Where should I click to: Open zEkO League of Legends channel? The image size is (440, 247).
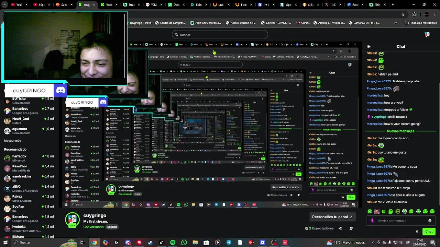[29, 188]
